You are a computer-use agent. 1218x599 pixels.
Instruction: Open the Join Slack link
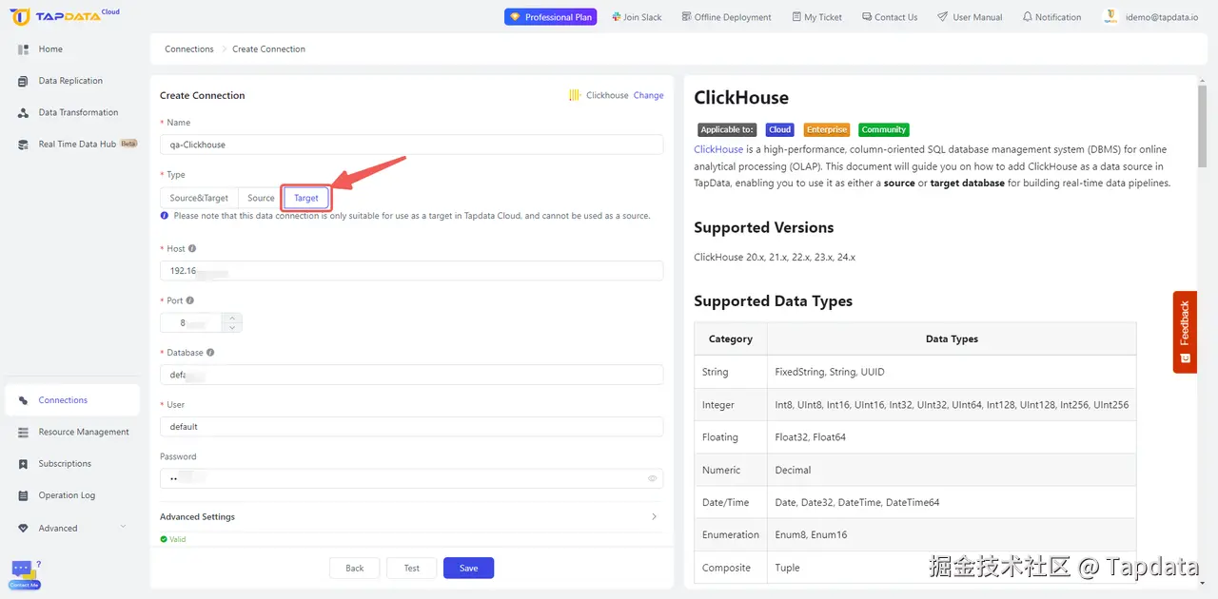coord(636,17)
